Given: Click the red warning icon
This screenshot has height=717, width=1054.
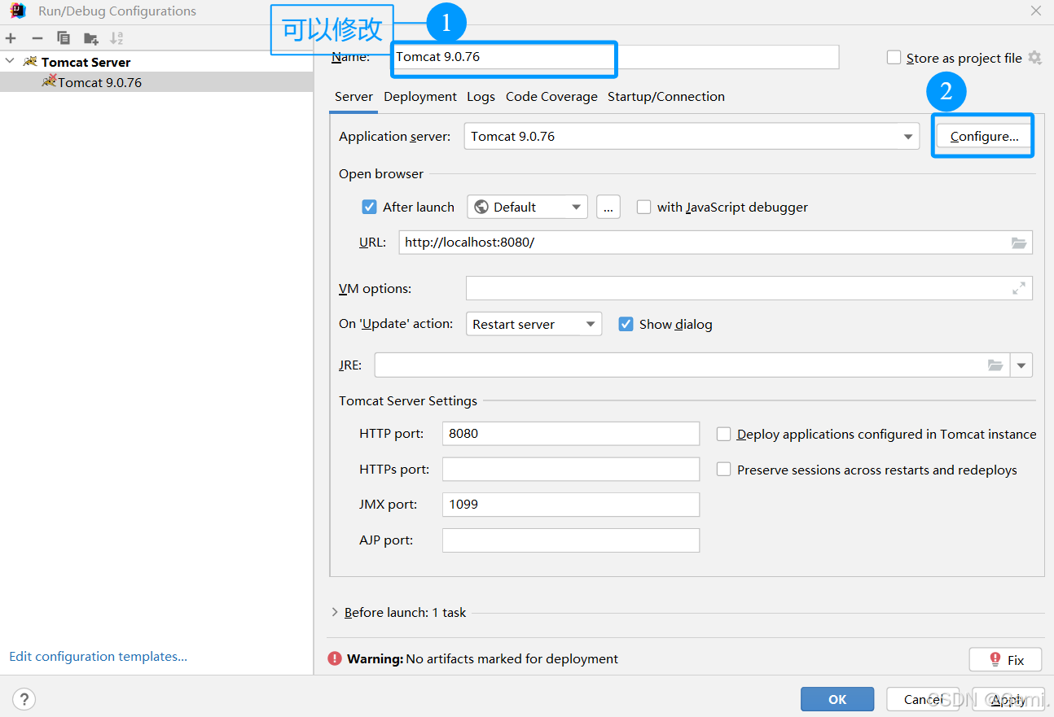Looking at the screenshot, I should click(335, 658).
